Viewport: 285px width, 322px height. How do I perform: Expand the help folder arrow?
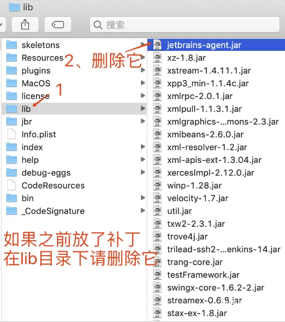click(x=143, y=160)
